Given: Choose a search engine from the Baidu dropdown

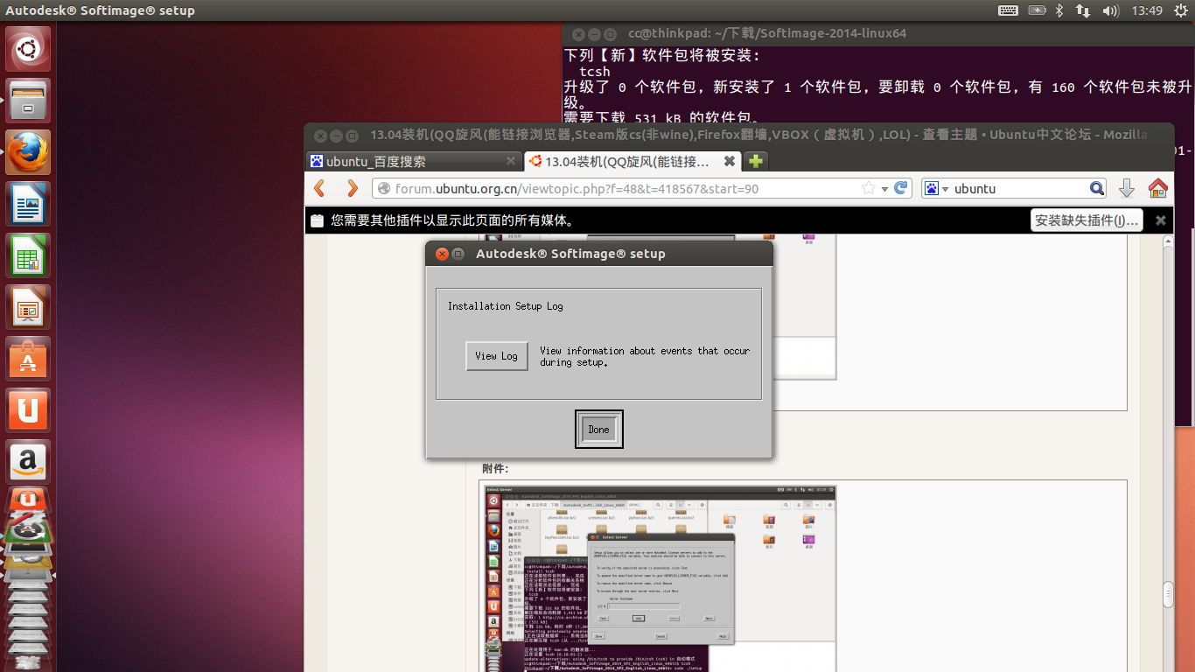Looking at the screenshot, I should point(936,188).
